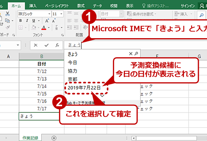Click cell containing 7/14
The width and height of the screenshot is (207, 141).
[42, 86]
